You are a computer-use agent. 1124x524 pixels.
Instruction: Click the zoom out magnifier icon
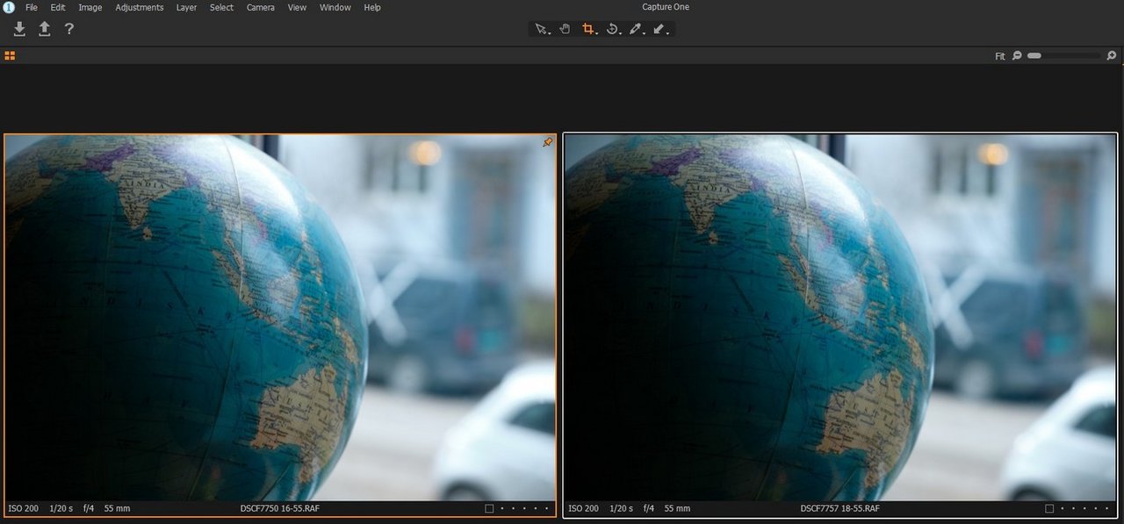click(x=1017, y=55)
